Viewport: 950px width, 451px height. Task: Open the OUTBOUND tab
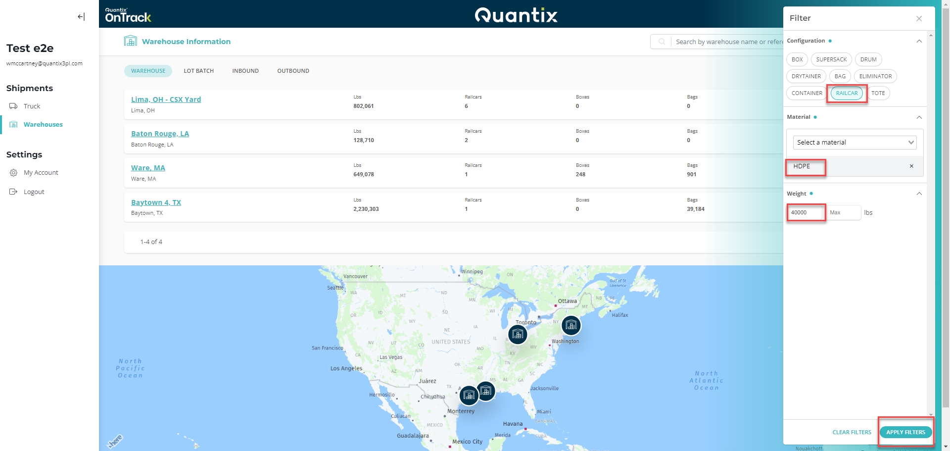[x=293, y=71]
